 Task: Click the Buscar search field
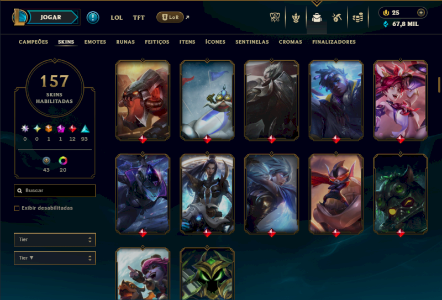pyautogui.click(x=55, y=191)
